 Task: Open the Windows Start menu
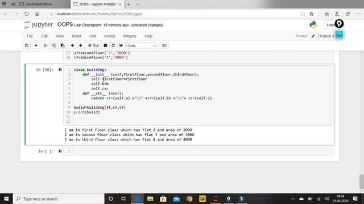6,199
